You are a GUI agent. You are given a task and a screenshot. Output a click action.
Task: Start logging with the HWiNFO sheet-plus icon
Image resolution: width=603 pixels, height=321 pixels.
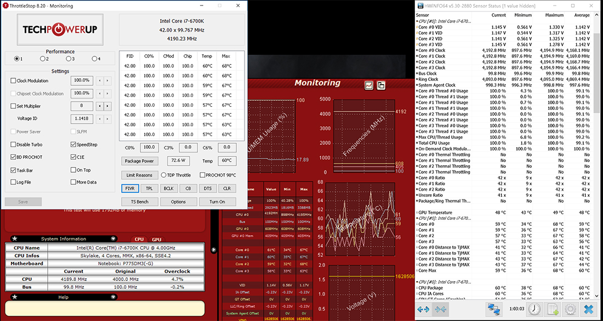click(x=552, y=309)
